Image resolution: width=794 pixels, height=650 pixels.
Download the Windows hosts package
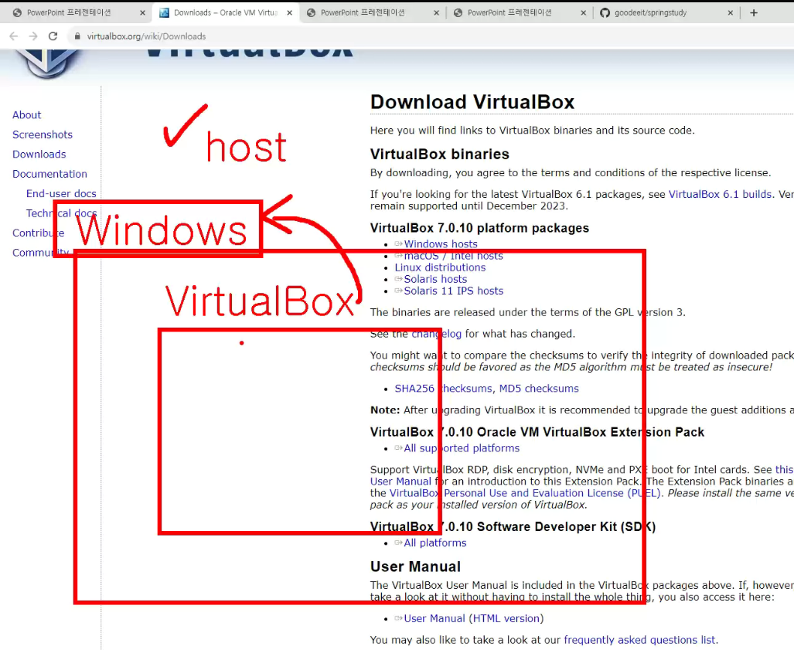click(x=441, y=244)
